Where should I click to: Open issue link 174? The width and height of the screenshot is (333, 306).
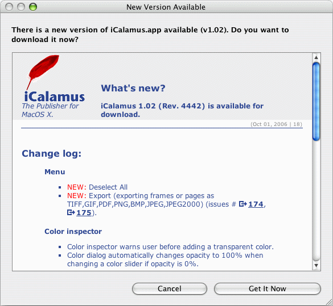click(256, 204)
